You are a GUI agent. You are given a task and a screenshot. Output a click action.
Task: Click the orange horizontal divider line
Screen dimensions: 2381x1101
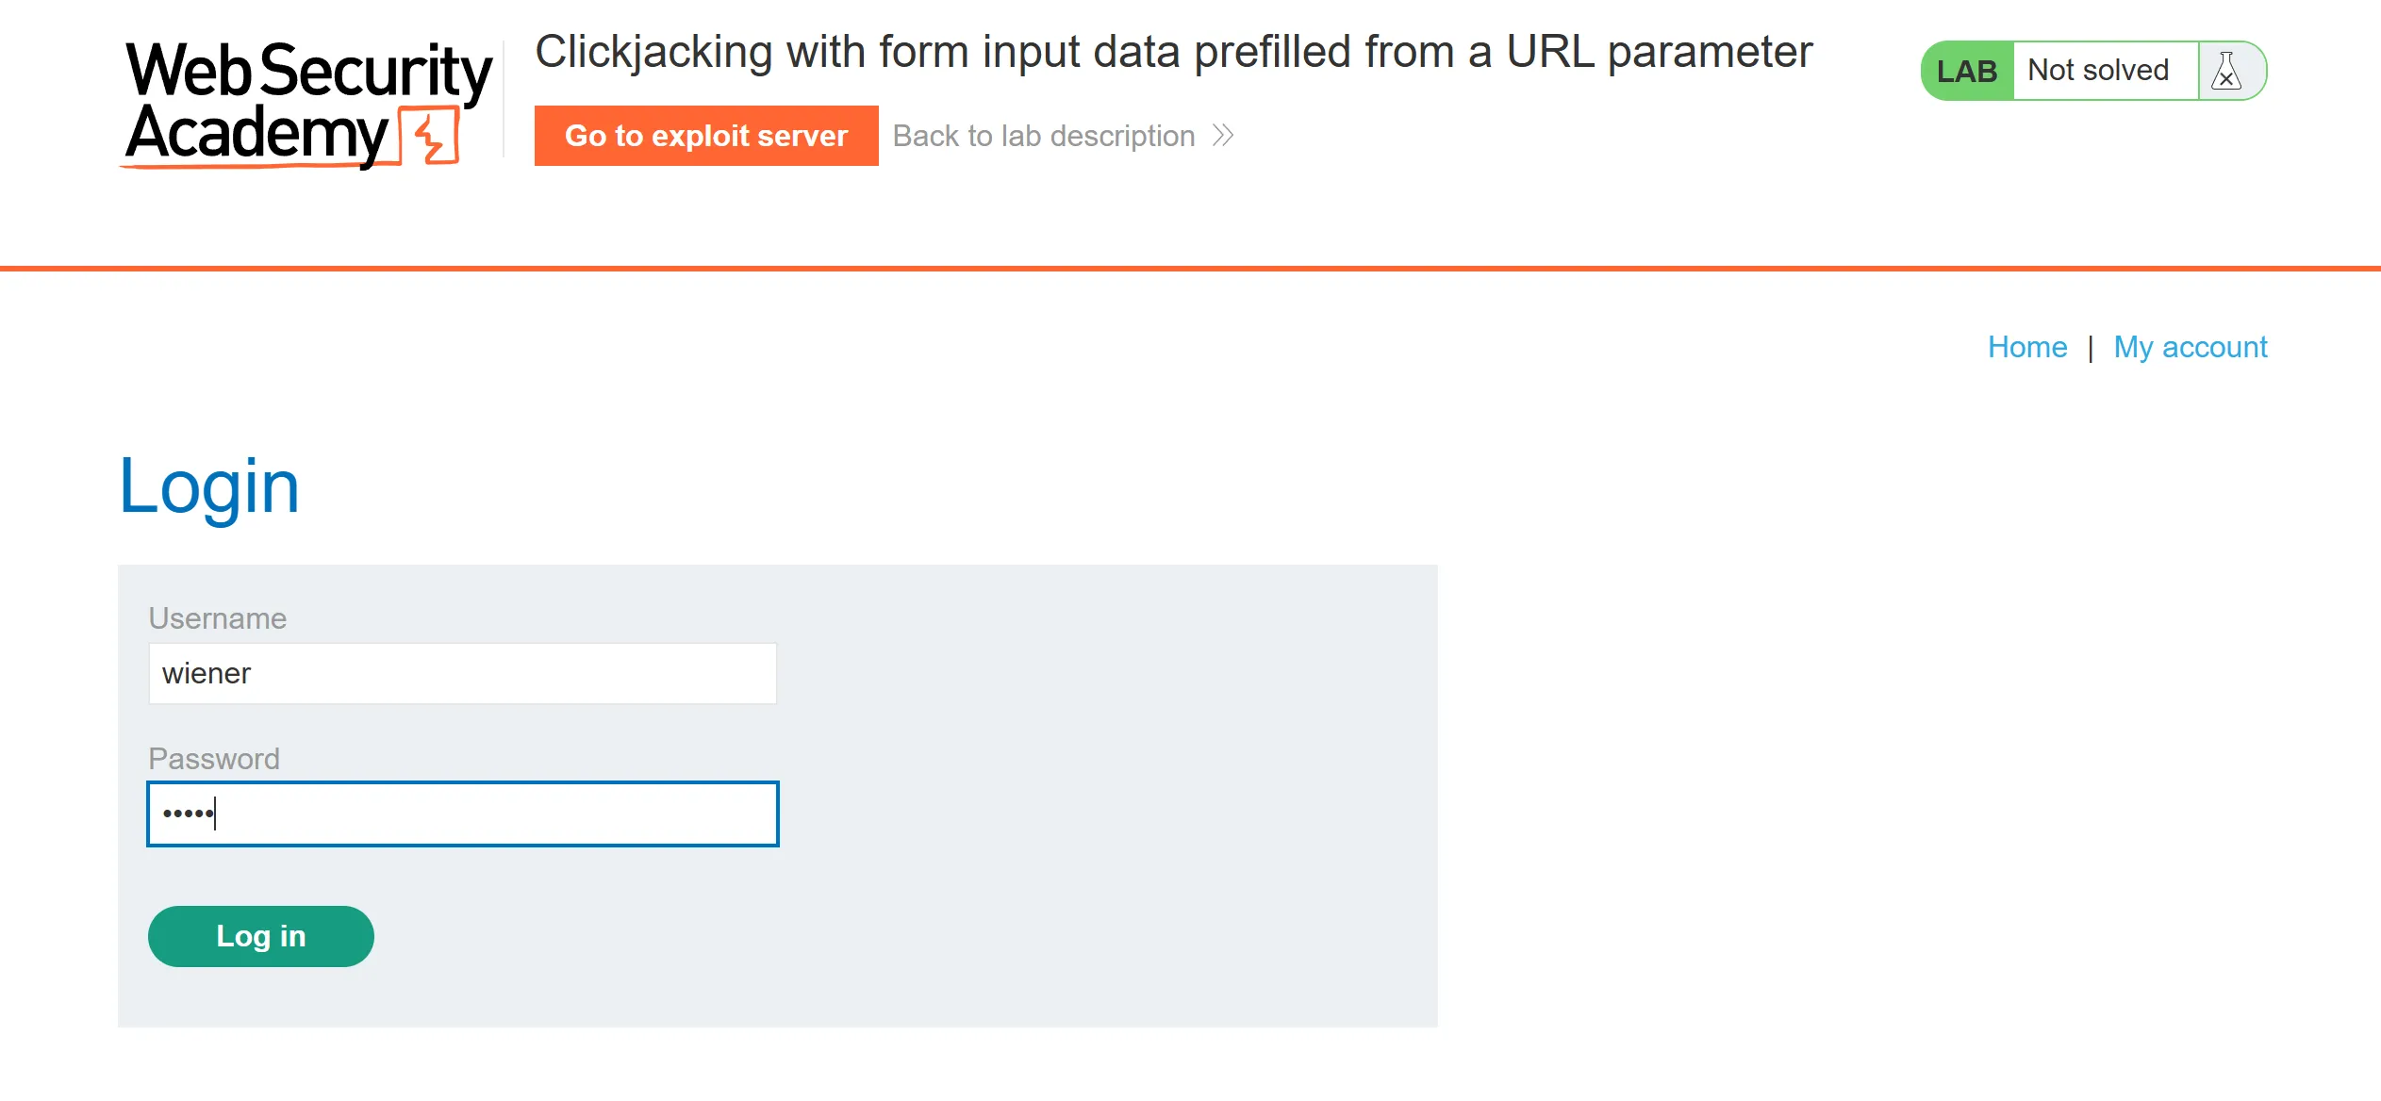1190,269
